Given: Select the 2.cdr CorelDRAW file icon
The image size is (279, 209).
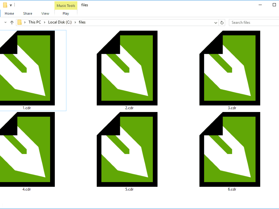Looking at the screenshot, I should [127, 68].
